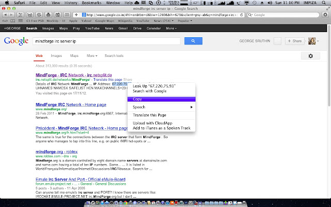The width and height of the screenshot is (331, 207).
Task: Open MindForge - IRC Network - irc.netsplit.de result
Action: tap(73, 75)
